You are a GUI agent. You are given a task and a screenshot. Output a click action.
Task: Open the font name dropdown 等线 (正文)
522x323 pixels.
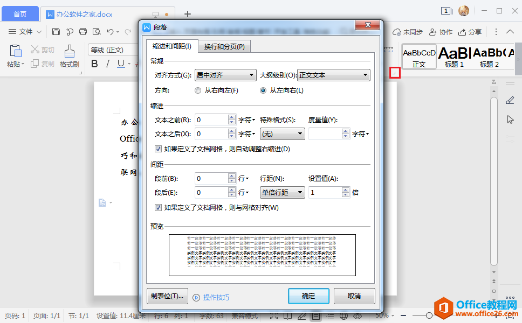(x=113, y=50)
